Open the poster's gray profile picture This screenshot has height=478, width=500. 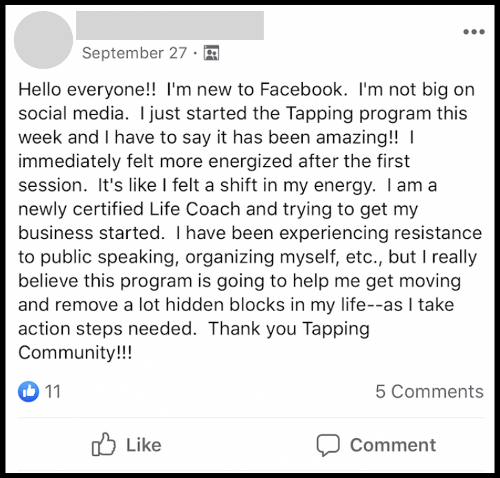pyautogui.click(x=43, y=40)
